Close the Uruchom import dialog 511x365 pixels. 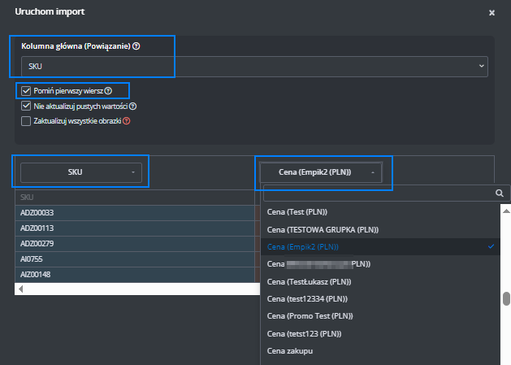(x=492, y=13)
